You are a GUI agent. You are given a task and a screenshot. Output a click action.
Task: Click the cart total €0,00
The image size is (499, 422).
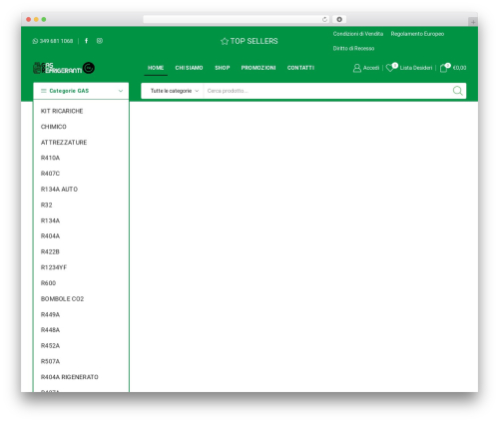click(x=459, y=68)
